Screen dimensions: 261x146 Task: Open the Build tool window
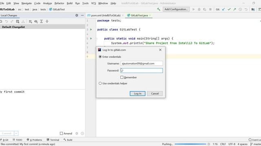pyautogui.click(x=68, y=140)
